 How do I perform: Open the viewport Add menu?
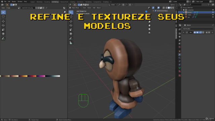[94, 8]
